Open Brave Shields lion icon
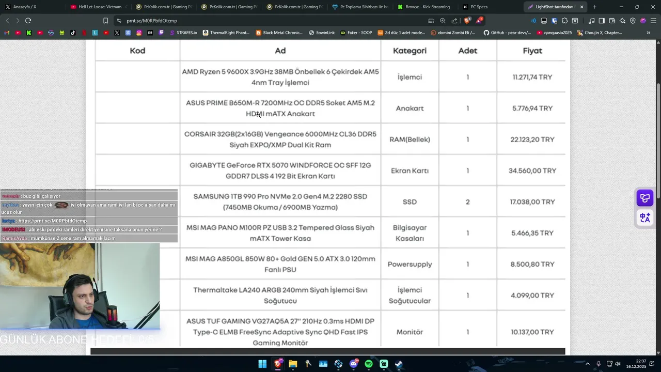This screenshot has height=372, width=661. [467, 21]
